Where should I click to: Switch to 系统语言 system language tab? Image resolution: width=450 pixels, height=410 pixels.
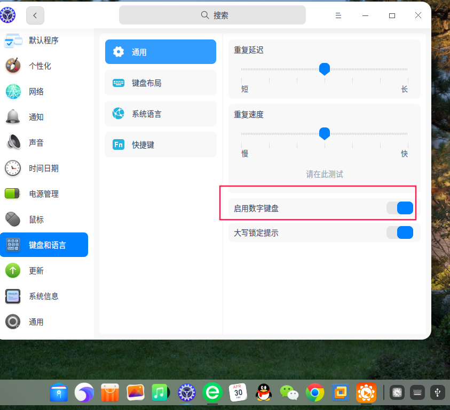161,114
